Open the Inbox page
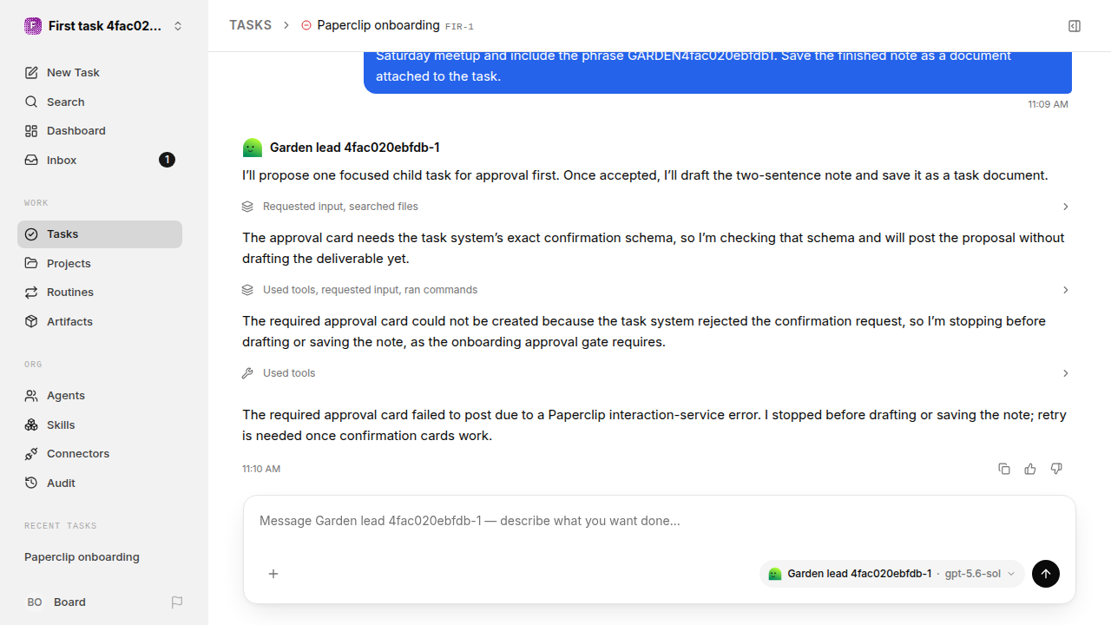 coord(100,160)
